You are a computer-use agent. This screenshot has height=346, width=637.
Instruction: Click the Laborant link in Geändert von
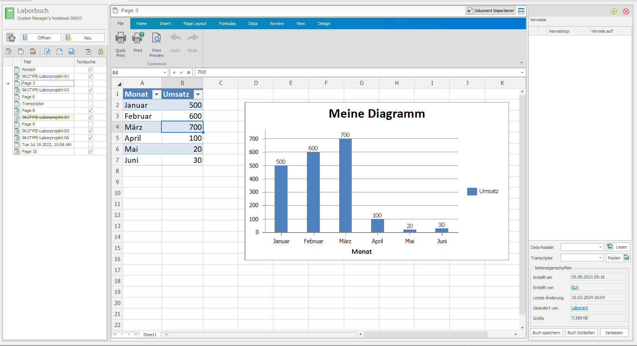580,308
